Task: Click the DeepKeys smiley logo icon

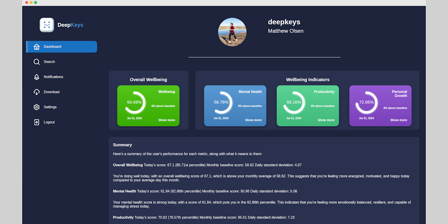Action: 47,25
